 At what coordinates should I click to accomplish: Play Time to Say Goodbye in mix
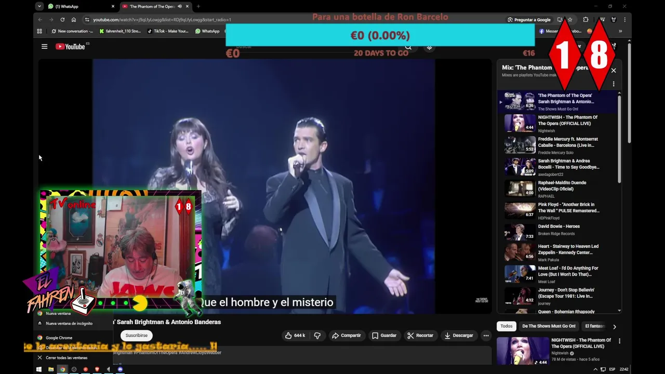pyautogui.click(x=558, y=167)
